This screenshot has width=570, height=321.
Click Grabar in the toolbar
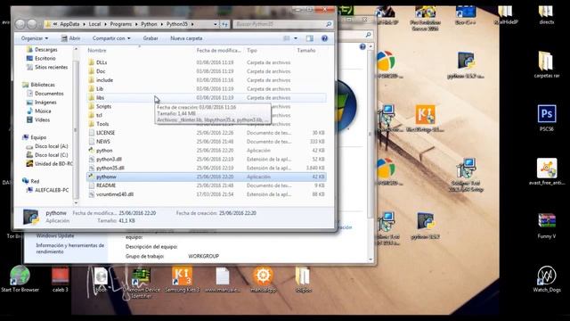point(151,38)
